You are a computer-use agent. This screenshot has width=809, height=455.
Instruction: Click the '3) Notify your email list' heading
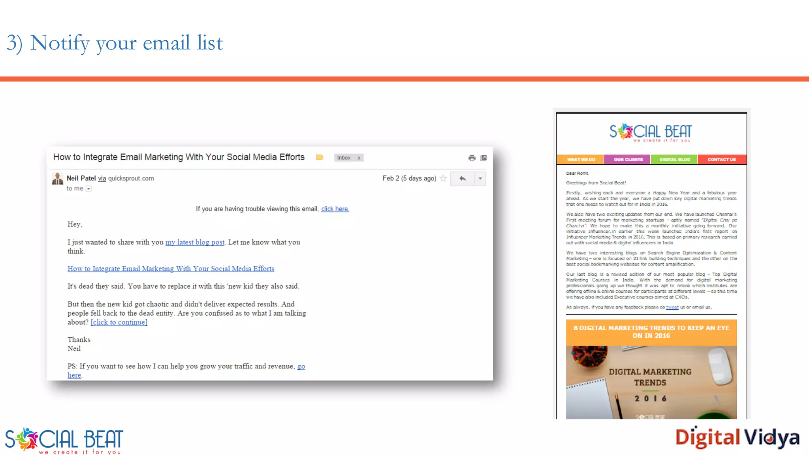click(x=115, y=43)
